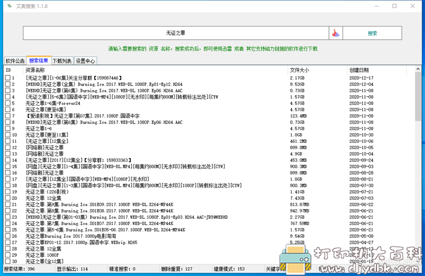Viewport: 425px width, 276px height.
Task: Click the 搜索 search button
Action: point(372,33)
